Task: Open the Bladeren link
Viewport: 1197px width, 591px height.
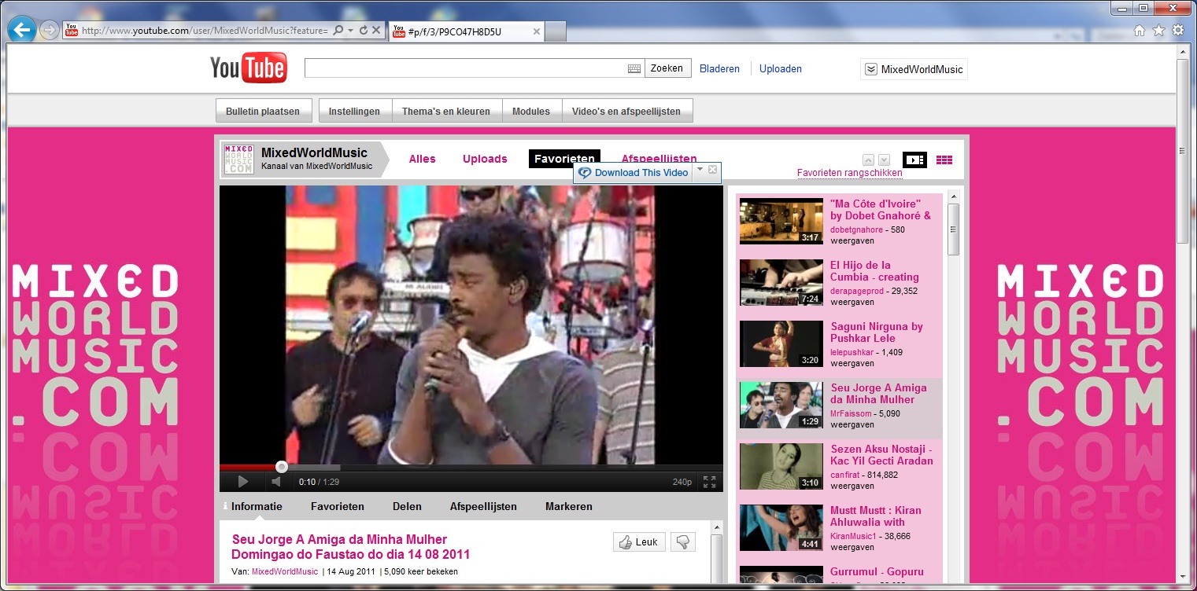Action: pos(719,69)
